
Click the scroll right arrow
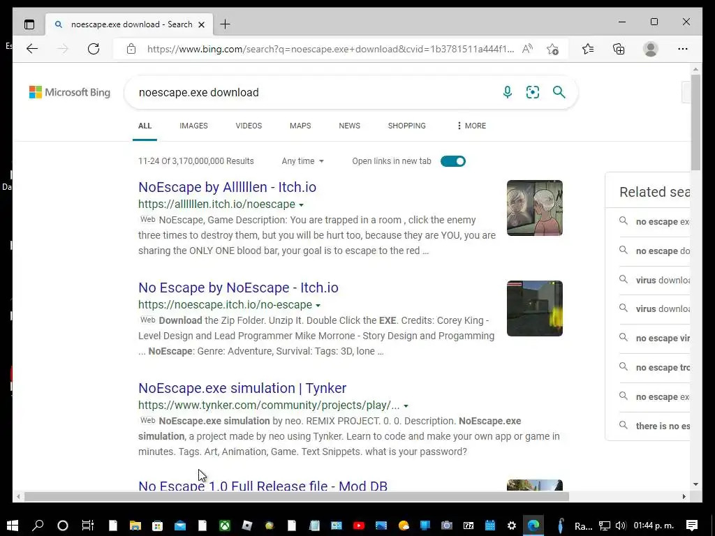(684, 497)
